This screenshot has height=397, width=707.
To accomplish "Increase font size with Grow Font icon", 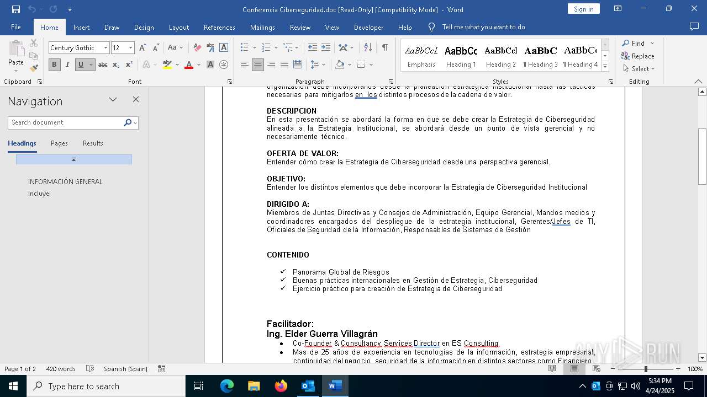I will pos(143,48).
